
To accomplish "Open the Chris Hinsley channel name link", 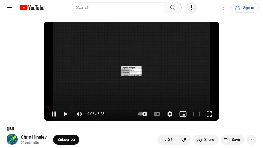I will pos(34,137).
